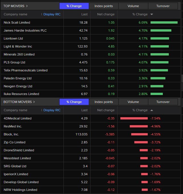Select SRG Global Ltd company name

click(x=15, y=166)
